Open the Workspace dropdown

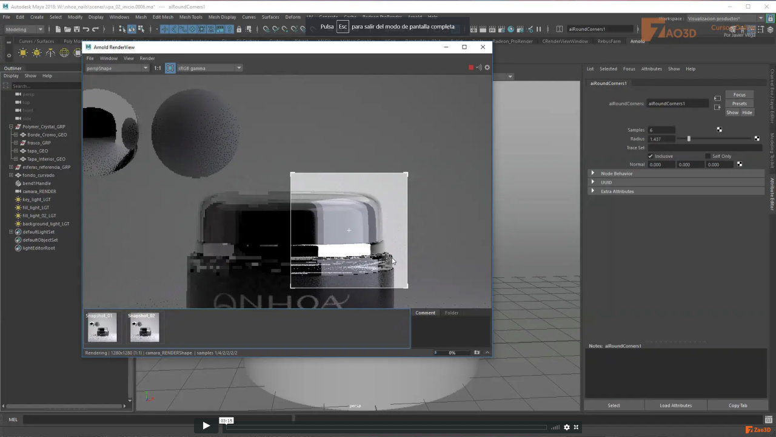(725, 19)
